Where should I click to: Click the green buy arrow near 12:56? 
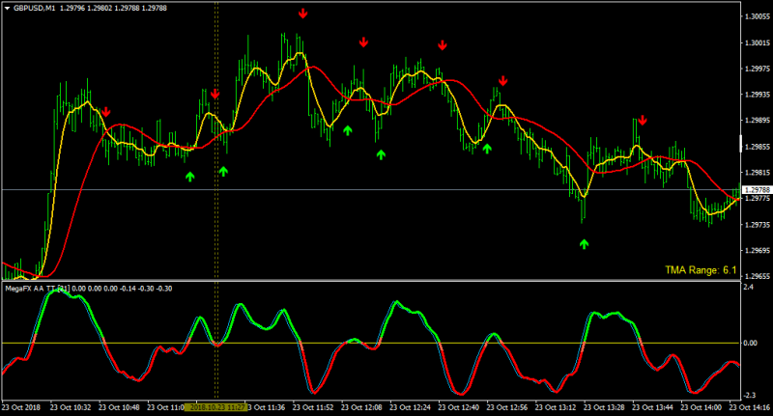[x=487, y=149]
